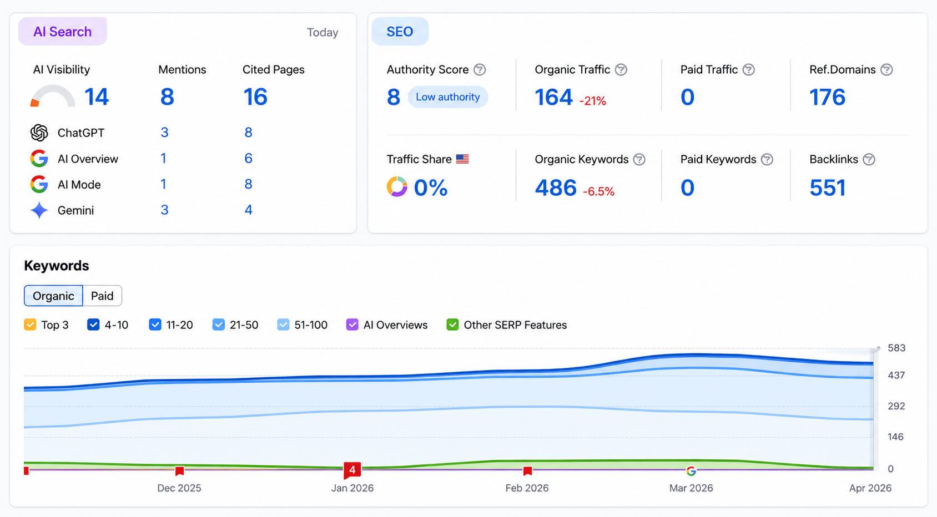Image resolution: width=937 pixels, height=517 pixels.
Task: Click the Ref.Domains question mark icon
Action: coord(888,69)
